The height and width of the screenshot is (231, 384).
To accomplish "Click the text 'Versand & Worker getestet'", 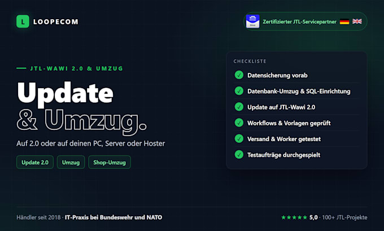I will point(284,139).
